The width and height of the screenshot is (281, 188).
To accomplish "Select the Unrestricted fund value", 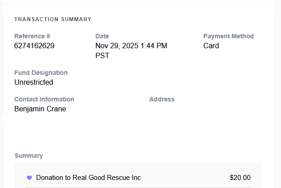I will click(33, 82).
